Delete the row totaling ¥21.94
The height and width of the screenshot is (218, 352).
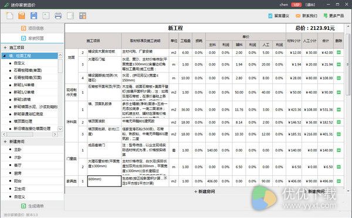tap(339, 64)
